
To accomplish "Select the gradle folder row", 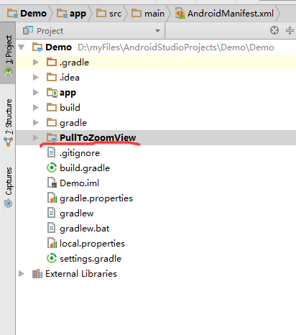I will pos(156,123).
